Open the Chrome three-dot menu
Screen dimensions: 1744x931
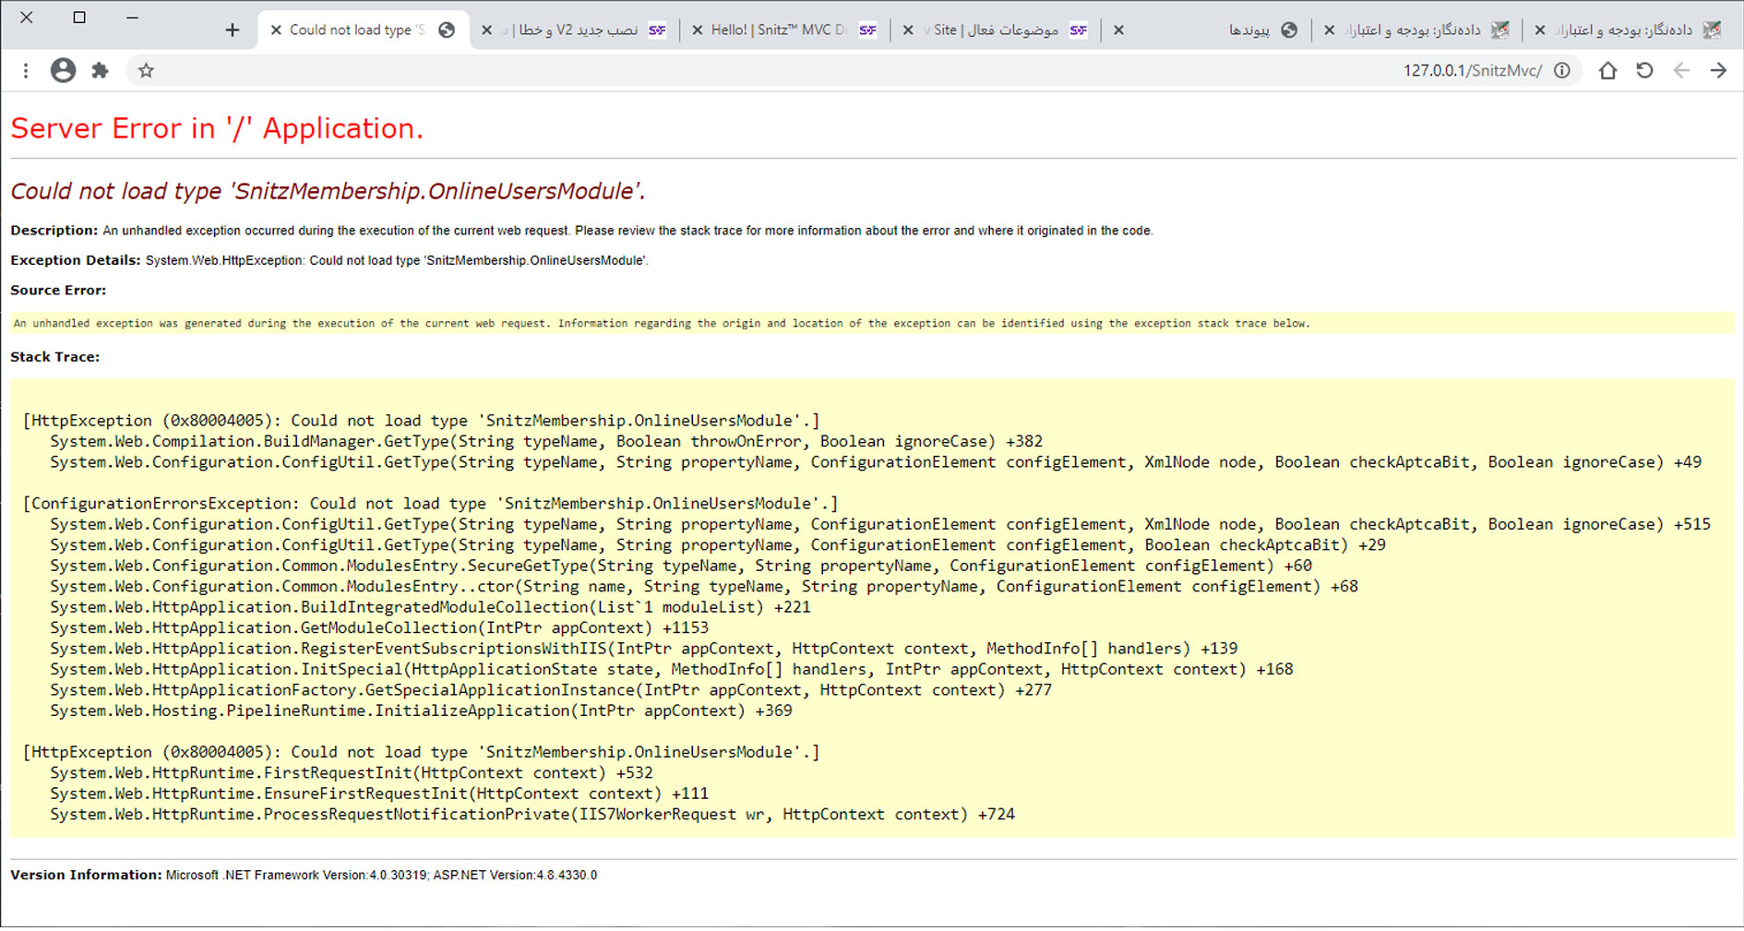point(26,71)
